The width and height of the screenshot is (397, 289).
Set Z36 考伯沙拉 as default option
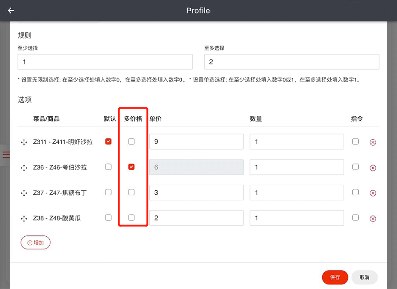108,167
